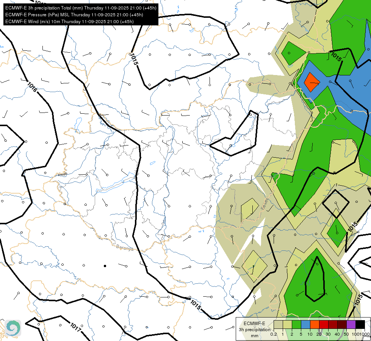
Task: Click the '3h precipitation' legend label
Action: click(x=254, y=330)
